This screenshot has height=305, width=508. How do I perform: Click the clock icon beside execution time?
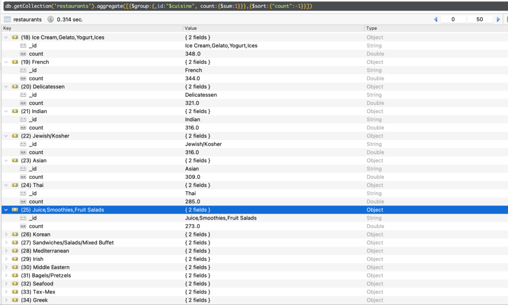[x=51, y=19]
